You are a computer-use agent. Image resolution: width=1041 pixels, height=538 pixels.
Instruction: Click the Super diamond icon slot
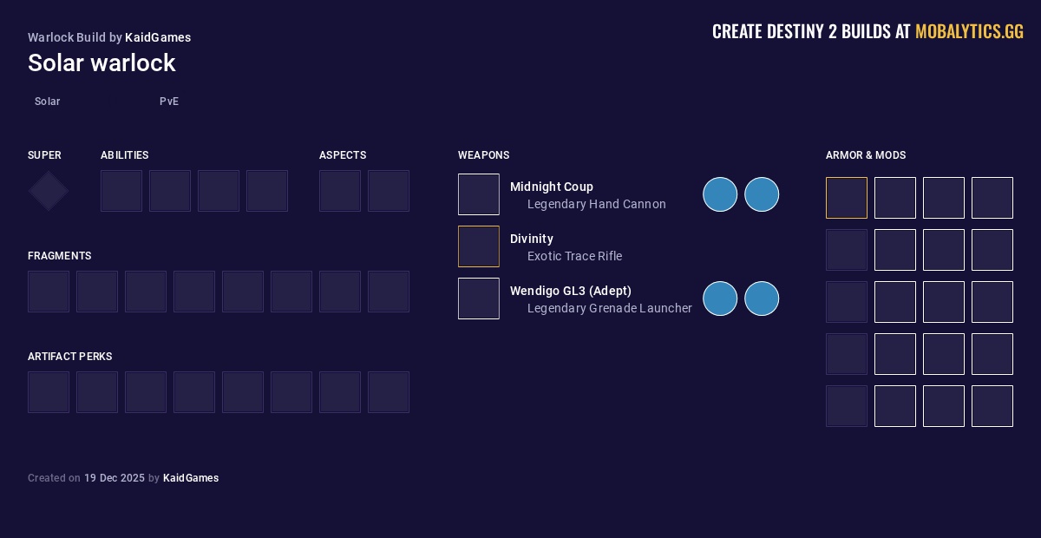pyautogui.click(x=49, y=191)
